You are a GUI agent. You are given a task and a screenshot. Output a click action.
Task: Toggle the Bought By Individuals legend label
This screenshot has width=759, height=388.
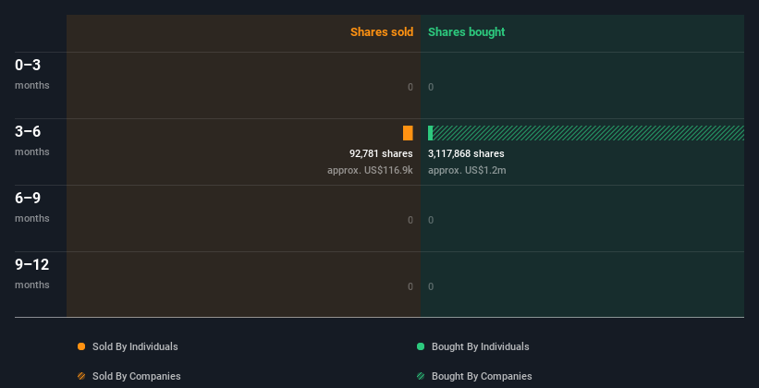pos(480,346)
